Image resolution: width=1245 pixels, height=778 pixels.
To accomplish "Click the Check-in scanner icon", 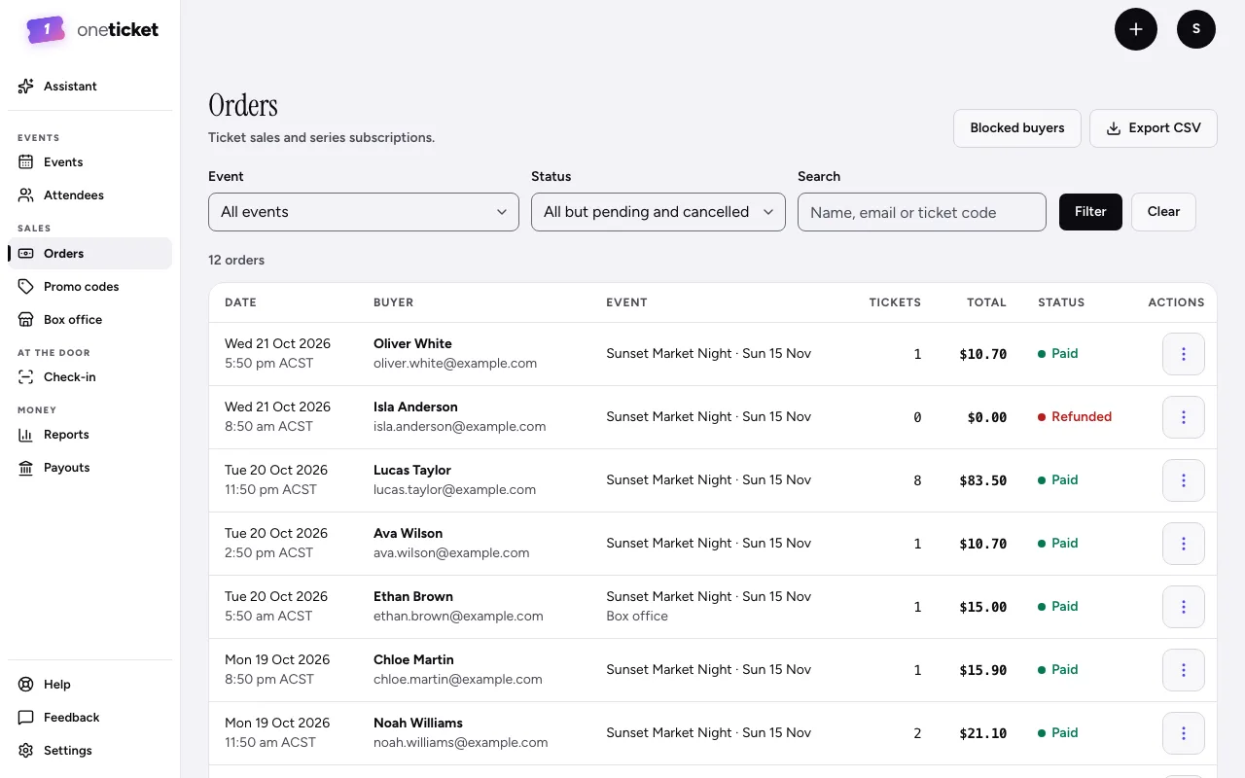I will point(26,377).
